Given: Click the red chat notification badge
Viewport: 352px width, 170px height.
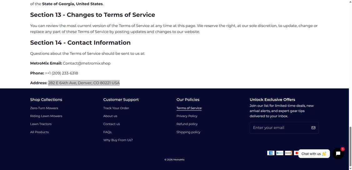Looking at the screenshot, I should [343, 149].
